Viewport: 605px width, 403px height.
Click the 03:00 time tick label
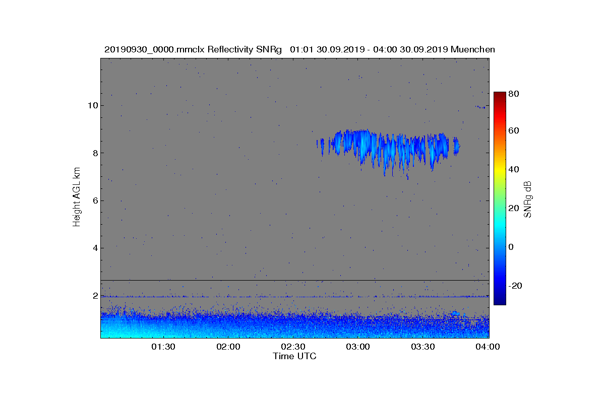(x=358, y=347)
